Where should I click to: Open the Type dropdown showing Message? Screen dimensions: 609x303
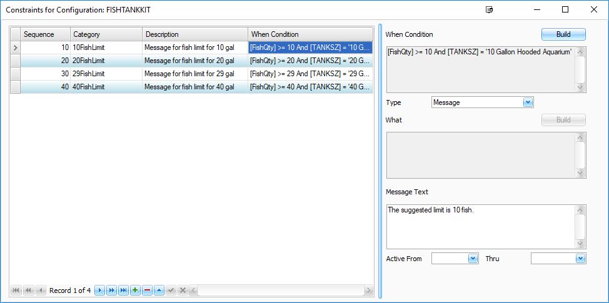(x=528, y=102)
